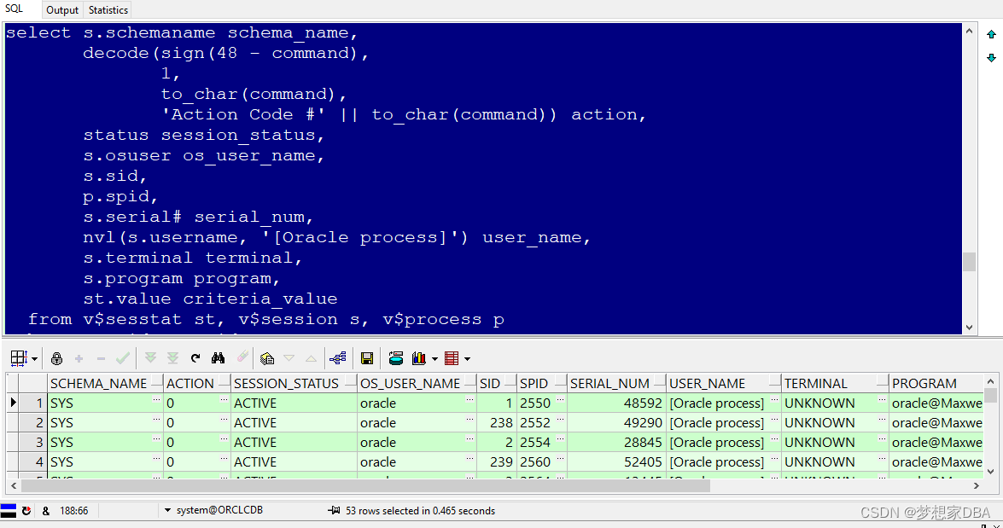Switch to the Output tab
This screenshot has width=1003, height=528.
click(x=62, y=10)
